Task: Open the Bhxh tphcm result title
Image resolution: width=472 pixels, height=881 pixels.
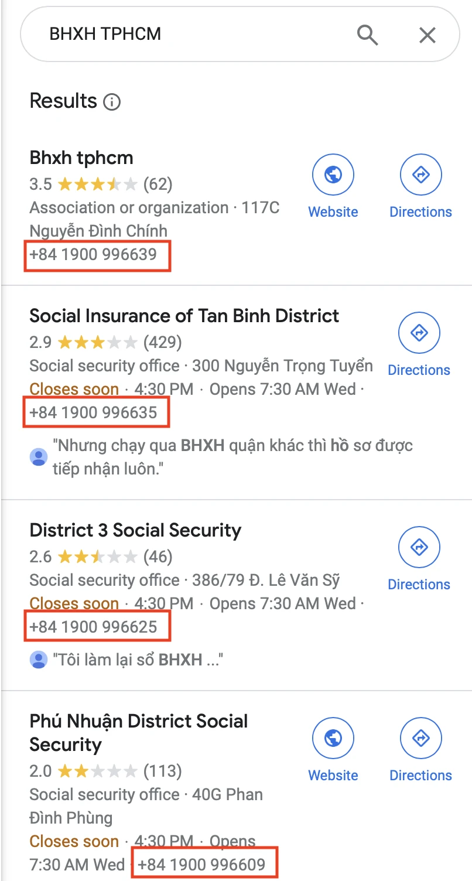Action: 81,158
